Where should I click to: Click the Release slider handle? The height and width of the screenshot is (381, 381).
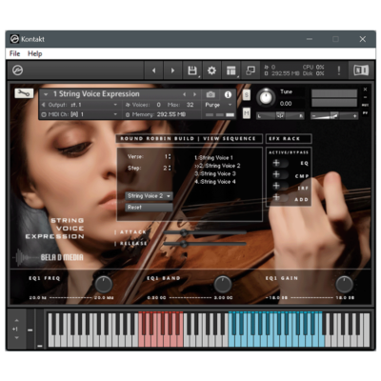(183, 244)
